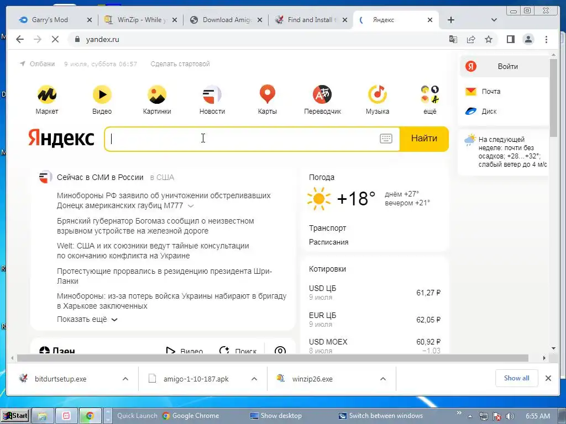Open Почта mail link
Screen dimensions: 566x424
(x=491, y=92)
